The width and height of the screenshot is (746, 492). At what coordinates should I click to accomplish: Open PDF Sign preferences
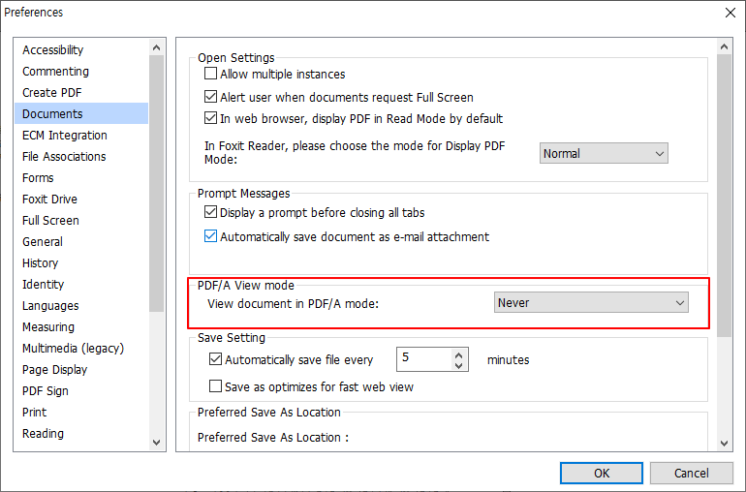tap(81, 391)
